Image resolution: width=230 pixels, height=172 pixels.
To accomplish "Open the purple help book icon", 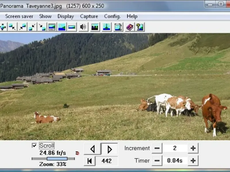I will 130,27.
